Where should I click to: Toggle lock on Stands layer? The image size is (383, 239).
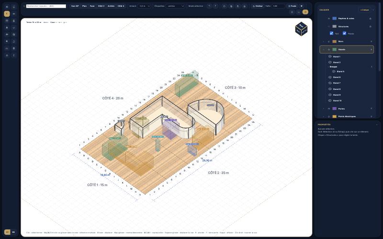pos(372,50)
